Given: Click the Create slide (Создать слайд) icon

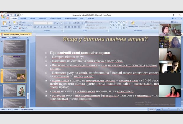Looking at the screenshot, I should pos(15,24).
